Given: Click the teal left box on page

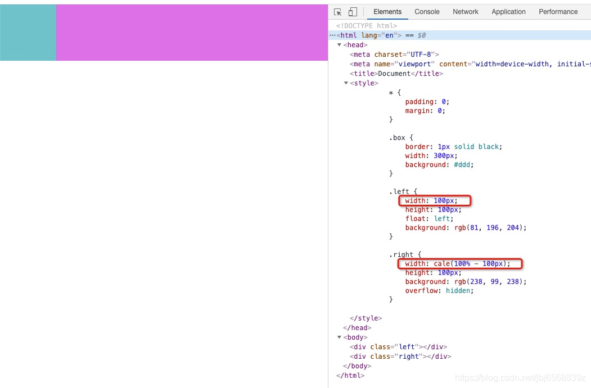Looking at the screenshot, I should coord(28,33).
